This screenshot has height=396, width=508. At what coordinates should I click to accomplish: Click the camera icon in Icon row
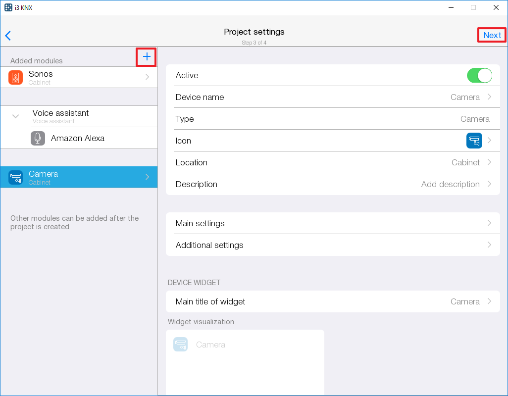[x=474, y=141]
